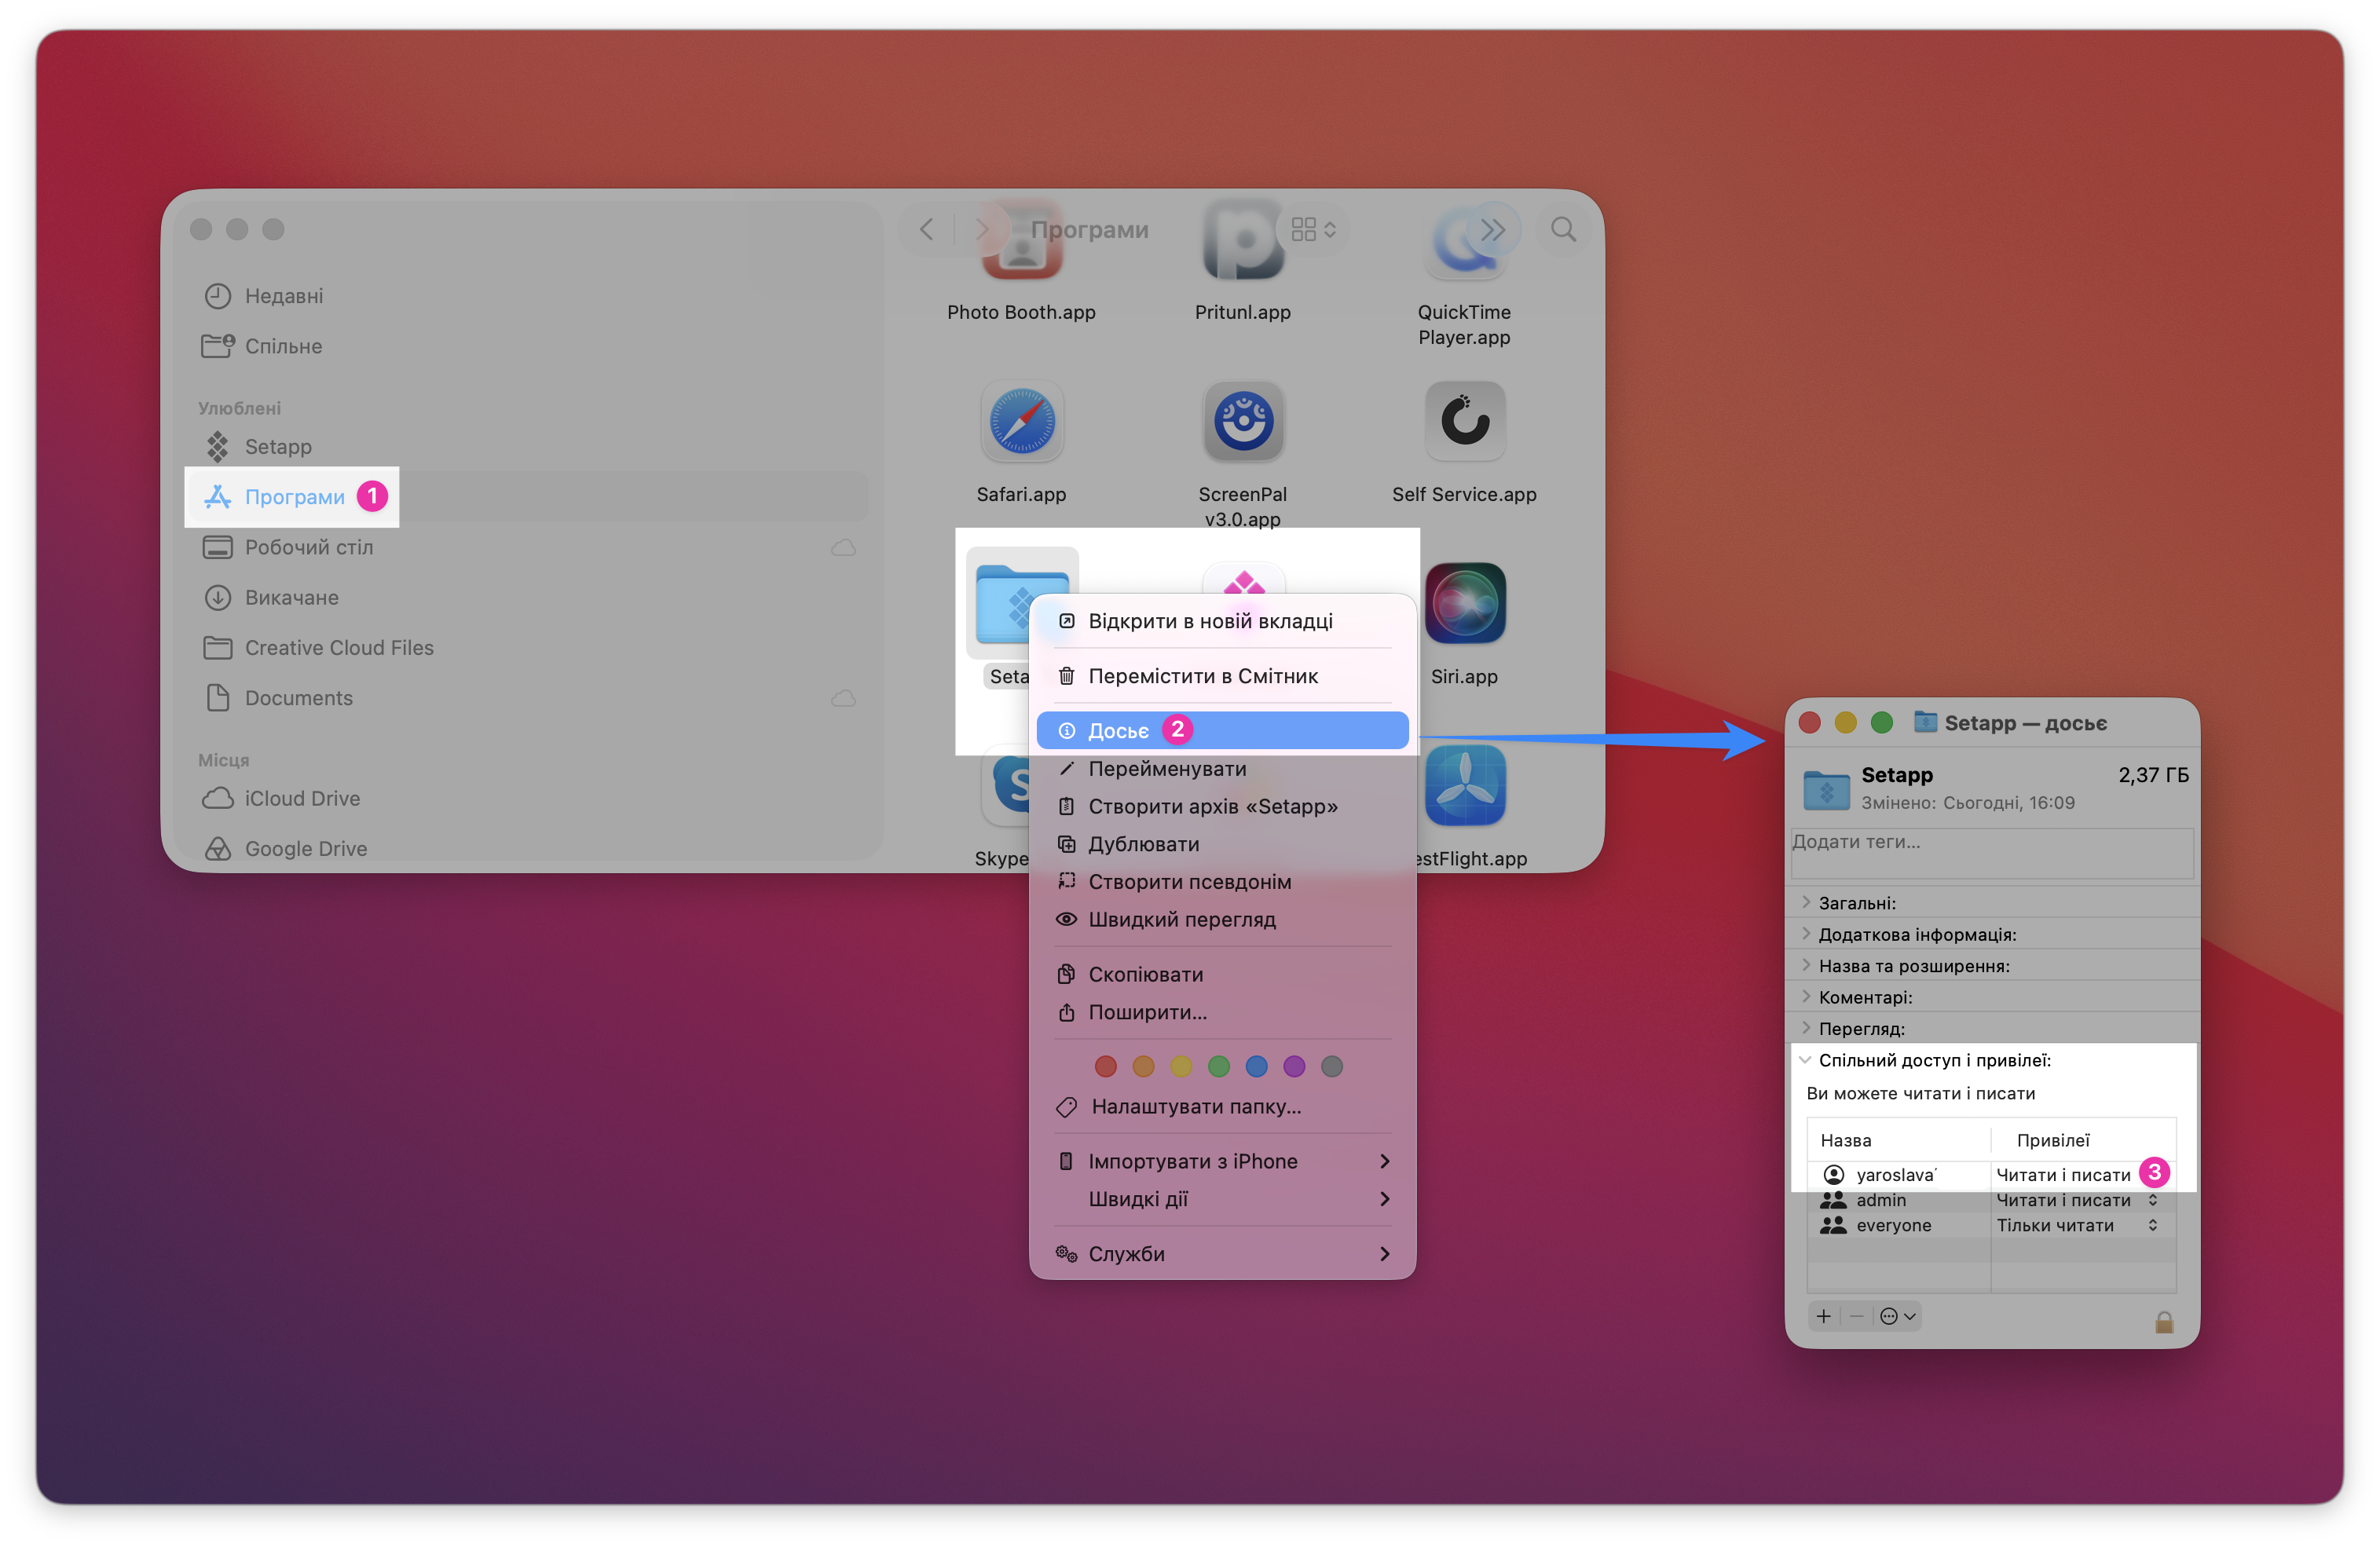Screen dimensions: 2380x1547
Task: Expand the Загальні section
Action: click(x=1806, y=902)
